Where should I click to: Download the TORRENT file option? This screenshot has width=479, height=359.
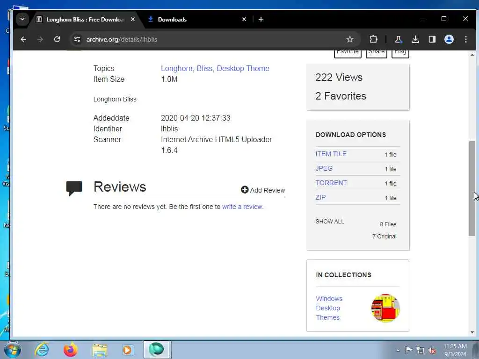331,183
